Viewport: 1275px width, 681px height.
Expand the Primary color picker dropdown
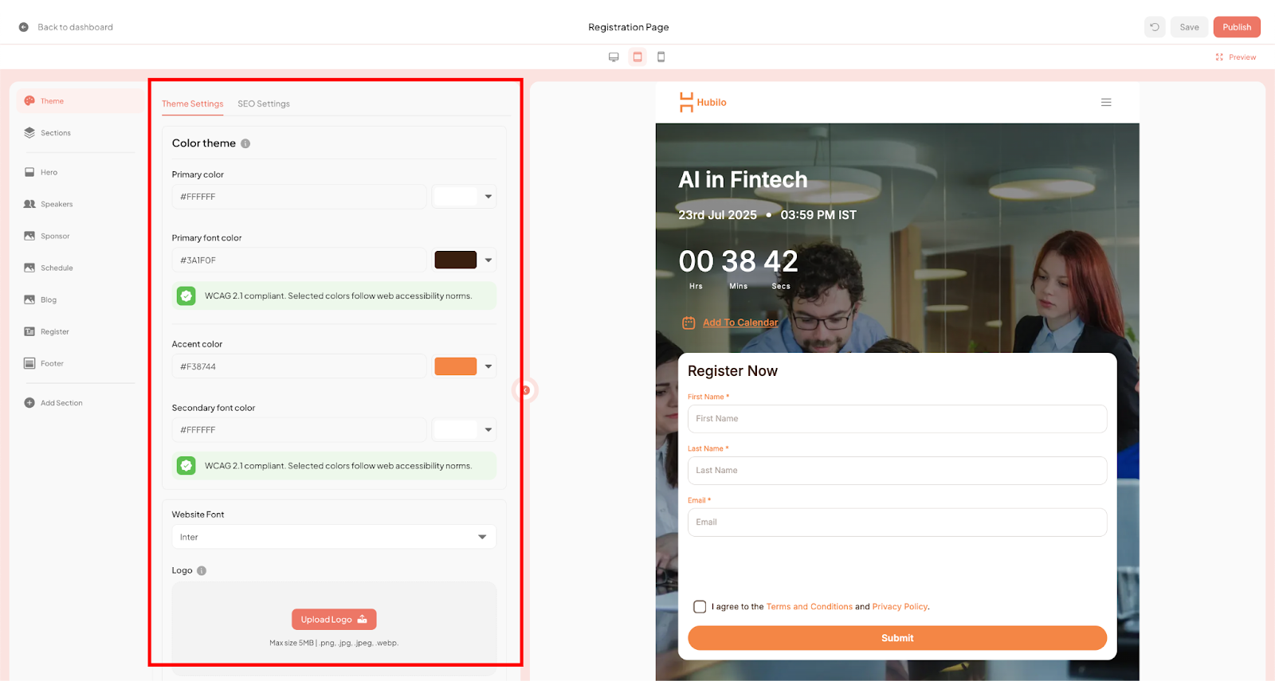pos(488,197)
